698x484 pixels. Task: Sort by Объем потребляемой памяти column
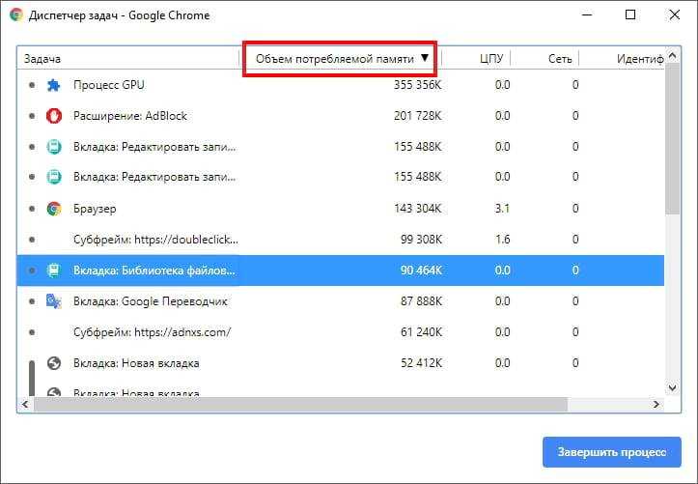341,58
